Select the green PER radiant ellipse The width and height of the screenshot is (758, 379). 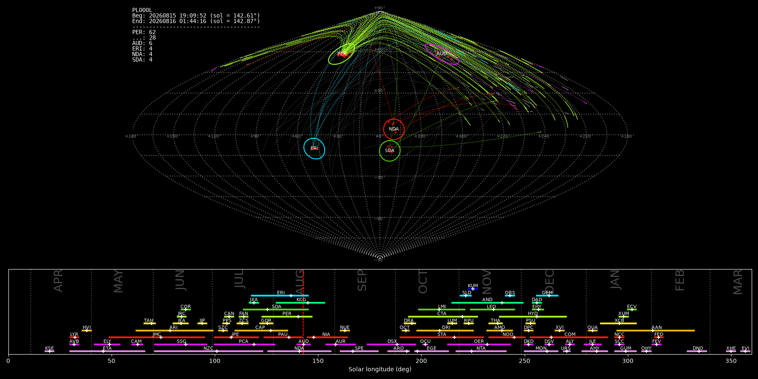click(x=342, y=54)
